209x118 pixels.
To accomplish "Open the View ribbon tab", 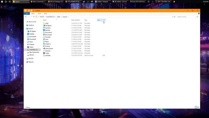I will pyautogui.click(x=45, y=13).
